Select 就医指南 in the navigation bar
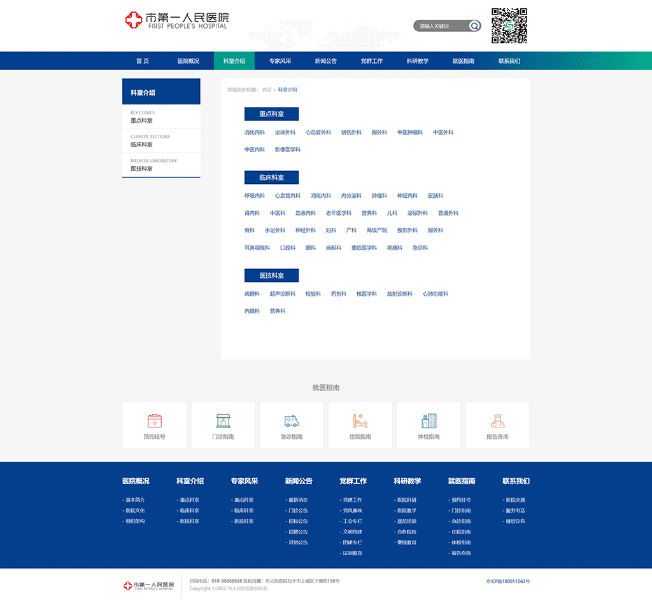The width and height of the screenshot is (652, 603). (x=464, y=61)
